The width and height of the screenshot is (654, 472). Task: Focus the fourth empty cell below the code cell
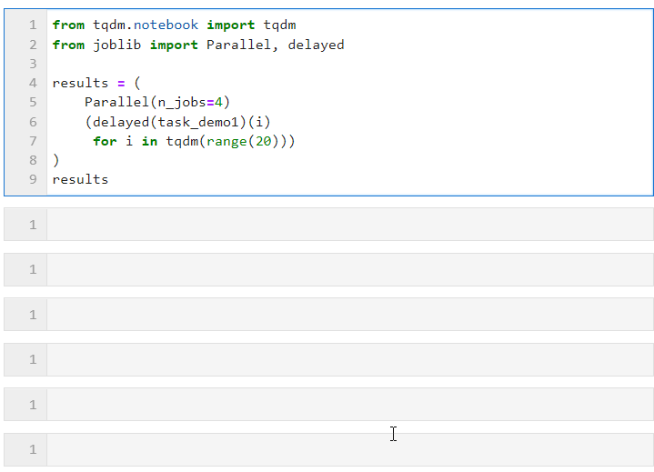(x=349, y=359)
